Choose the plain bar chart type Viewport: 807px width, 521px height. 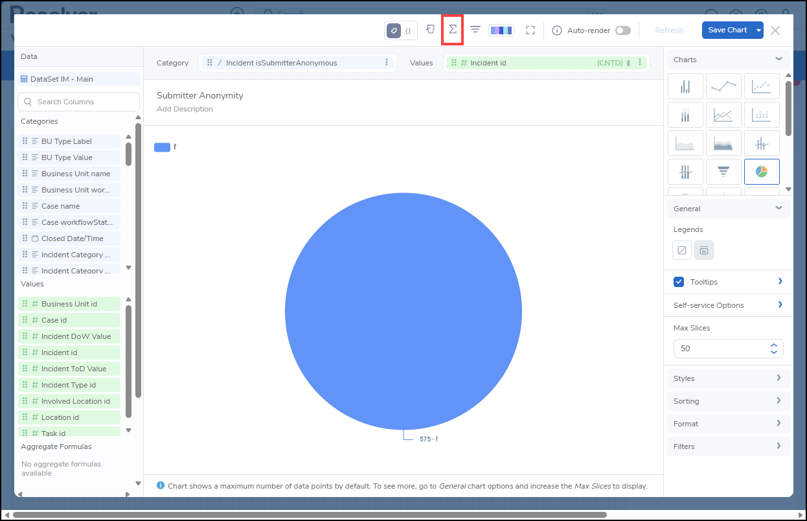(685, 86)
